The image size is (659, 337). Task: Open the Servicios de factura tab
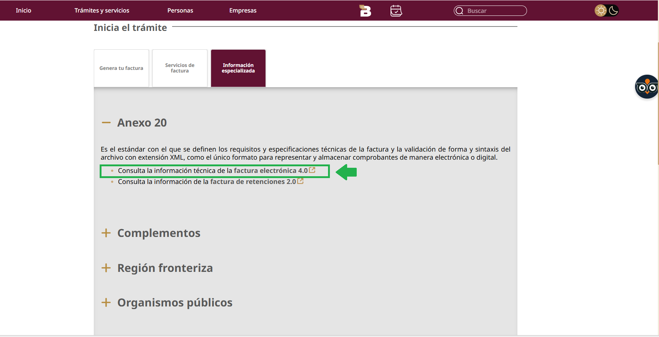(180, 68)
